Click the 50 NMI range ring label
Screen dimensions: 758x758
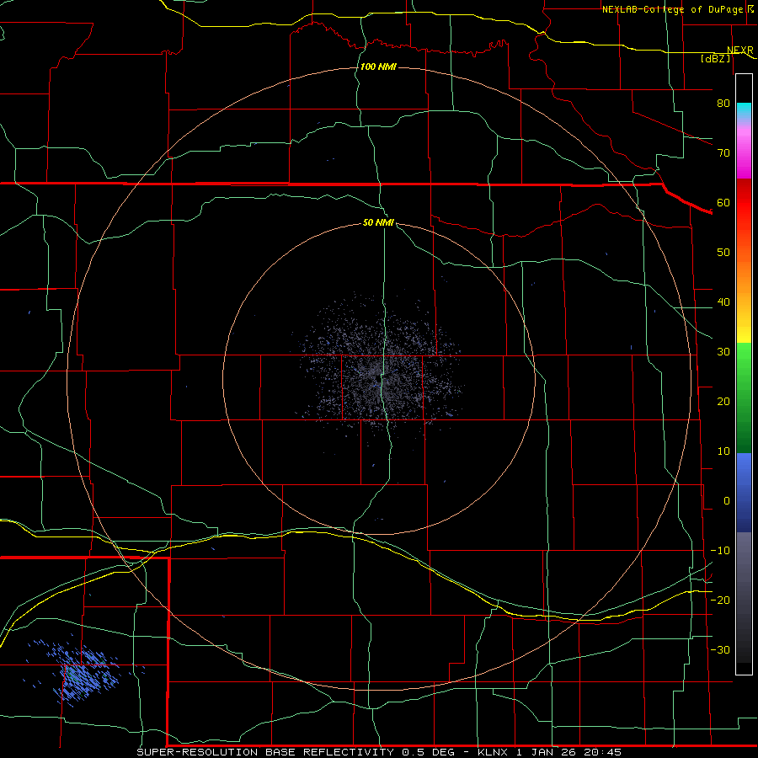[x=378, y=222]
